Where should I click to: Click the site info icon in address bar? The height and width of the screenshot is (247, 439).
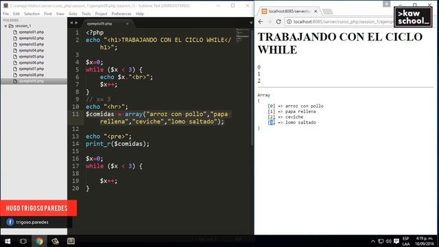[289, 21]
